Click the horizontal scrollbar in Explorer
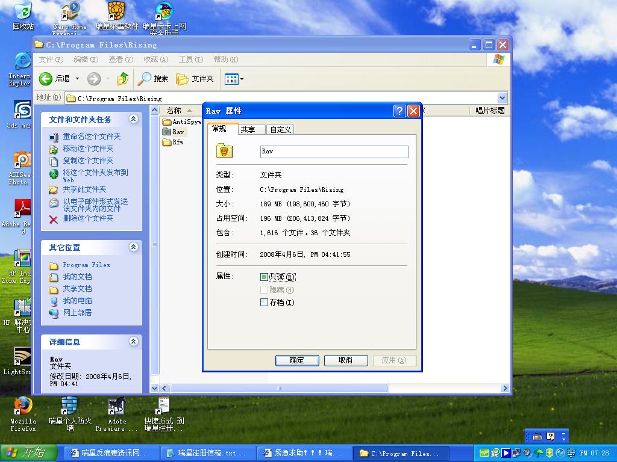Screen dimensions: 617x462 pos(279,388)
